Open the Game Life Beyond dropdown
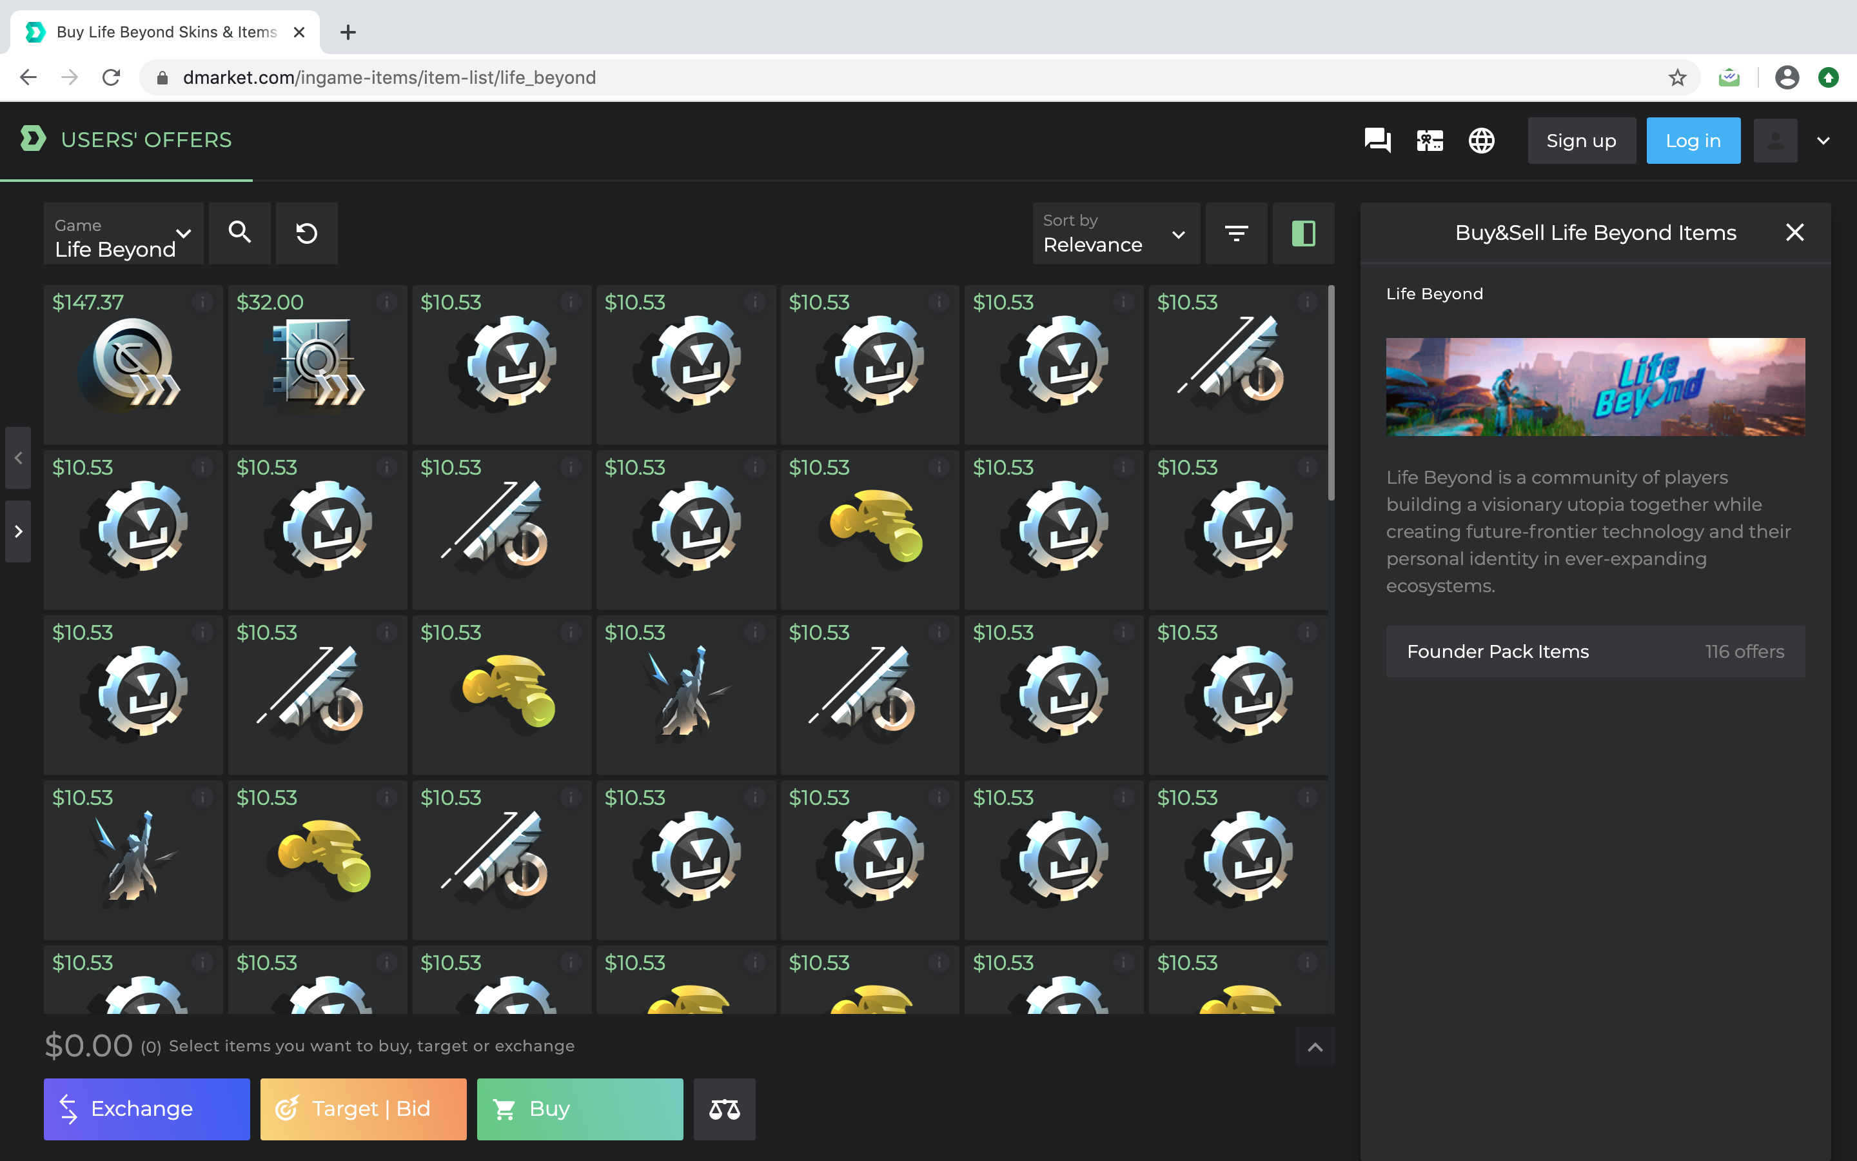Screen dimensions: 1857x1161 [124, 233]
